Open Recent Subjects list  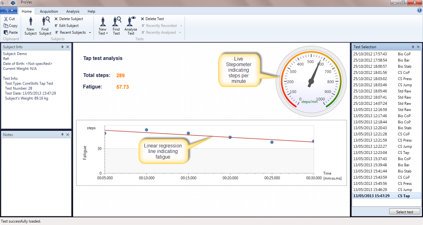tap(73, 32)
